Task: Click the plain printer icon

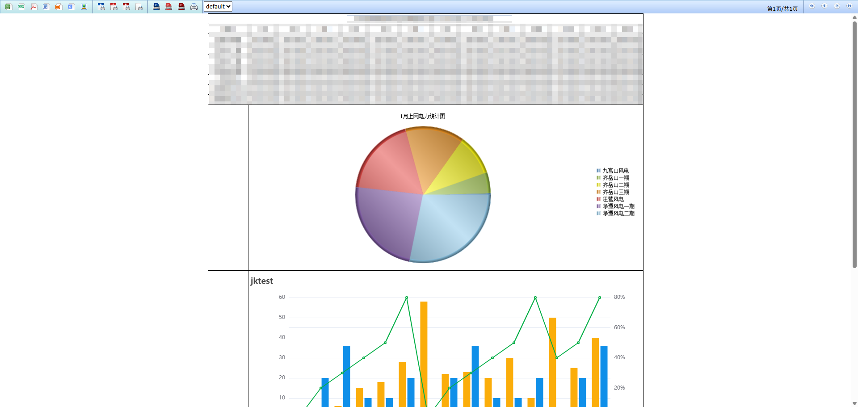Action: point(194,7)
